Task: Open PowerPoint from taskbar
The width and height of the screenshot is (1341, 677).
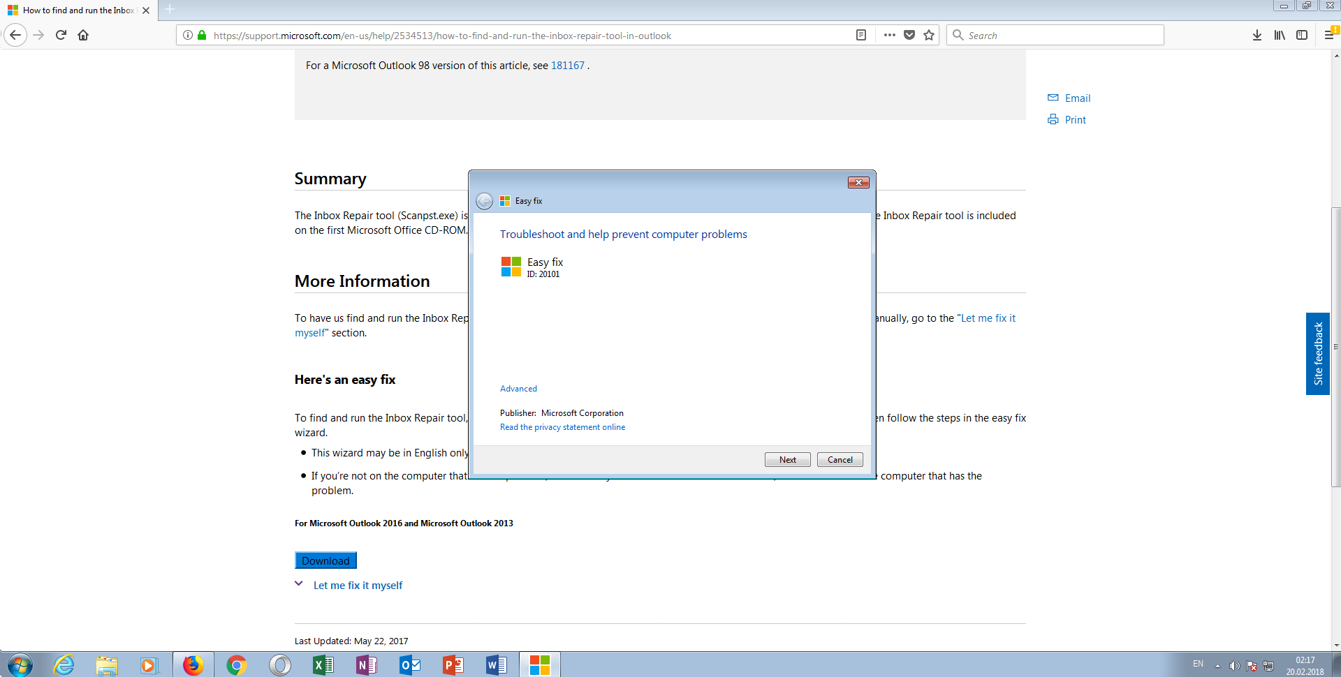Action: click(453, 665)
